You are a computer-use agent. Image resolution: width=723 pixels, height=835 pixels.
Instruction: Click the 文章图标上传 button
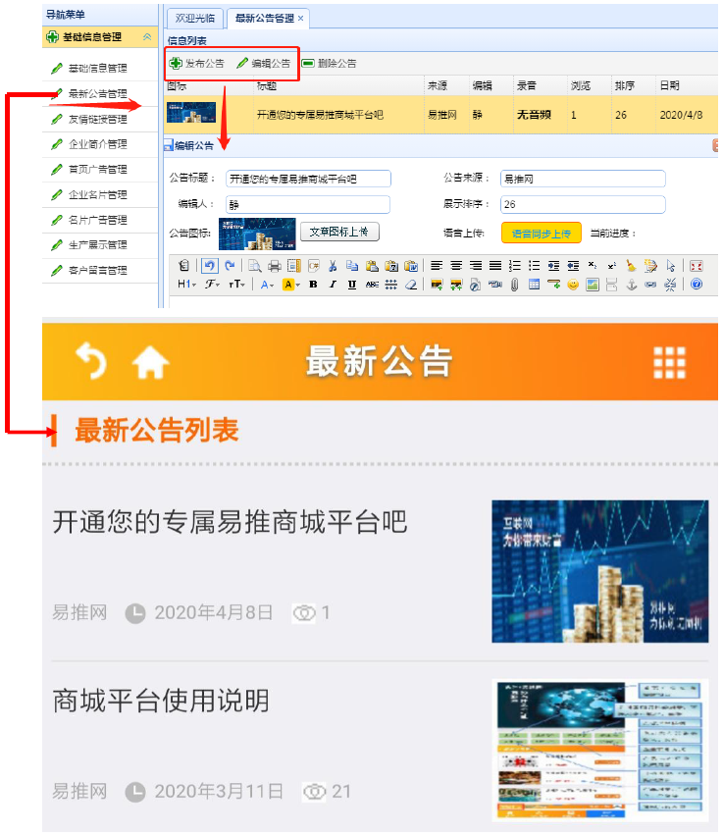(x=338, y=232)
